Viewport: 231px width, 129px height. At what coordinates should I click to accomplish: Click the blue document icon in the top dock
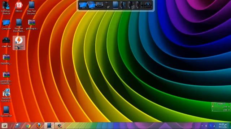point(115,5)
